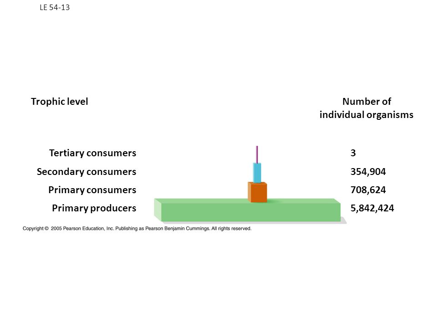Viewport: 437px width, 328px height.
Task: Click the slide label 'LE 54-13'
Action: 55,8
